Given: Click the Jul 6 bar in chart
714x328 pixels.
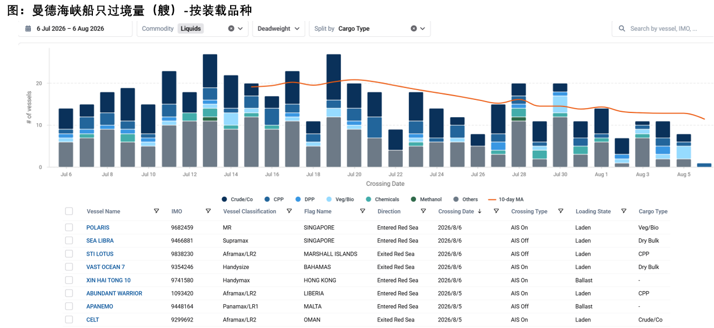Looking at the screenshot, I should pyautogui.click(x=66, y=138).
